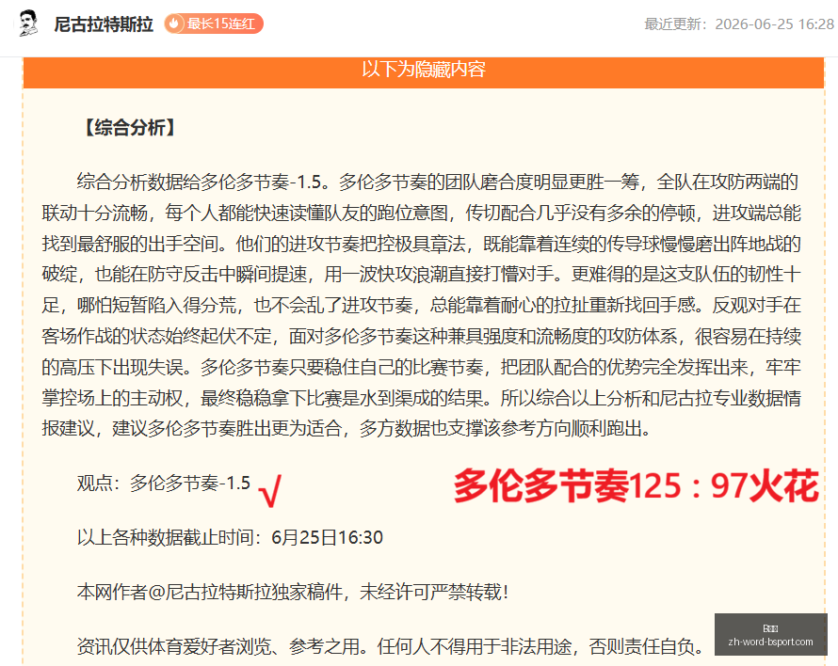This screenshot has height=666, width=838.
Task: Click the flame icon in the streak badge
Action: [173, 24]
